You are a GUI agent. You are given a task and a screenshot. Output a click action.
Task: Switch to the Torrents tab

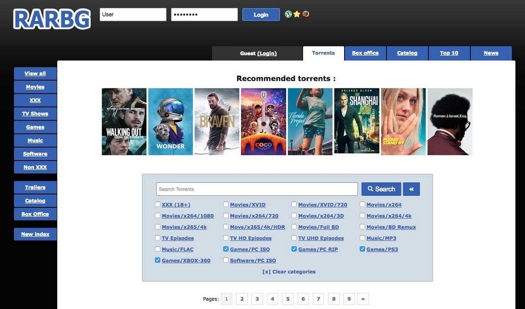click(x=324, y=53)
